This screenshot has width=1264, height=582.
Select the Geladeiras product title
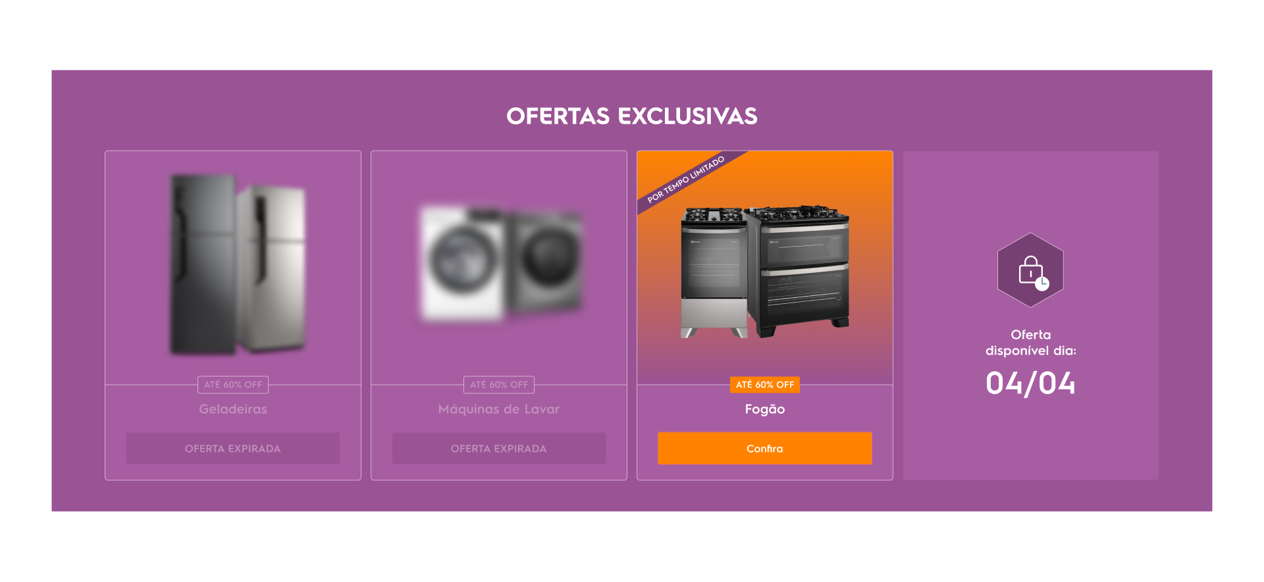(233, 409)
